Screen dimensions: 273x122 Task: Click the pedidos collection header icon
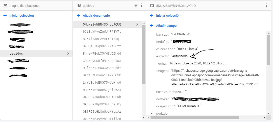click(79, 6)
